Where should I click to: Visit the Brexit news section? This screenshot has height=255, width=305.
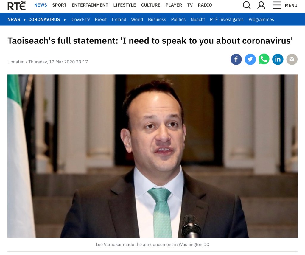click(x=101, y=19)
